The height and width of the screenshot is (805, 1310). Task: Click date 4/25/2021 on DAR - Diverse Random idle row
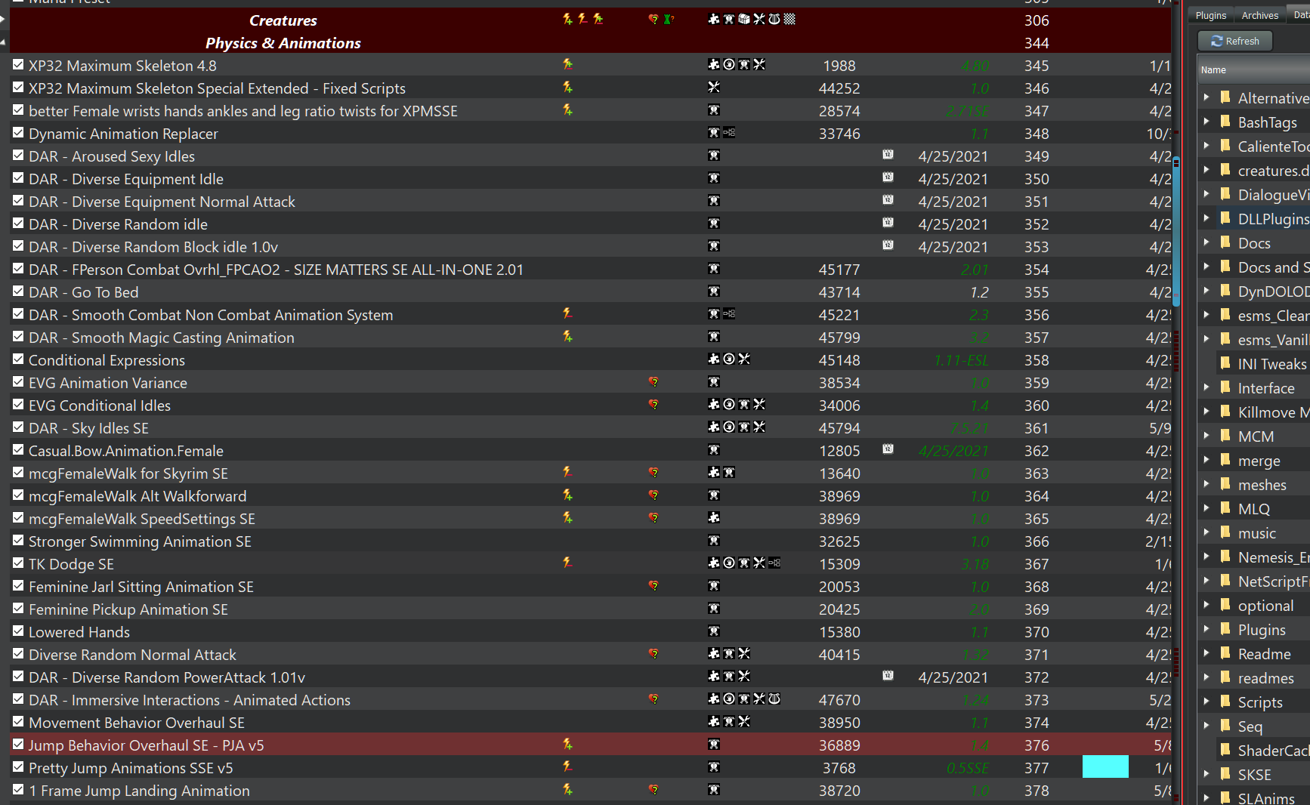tap(953, 224)
